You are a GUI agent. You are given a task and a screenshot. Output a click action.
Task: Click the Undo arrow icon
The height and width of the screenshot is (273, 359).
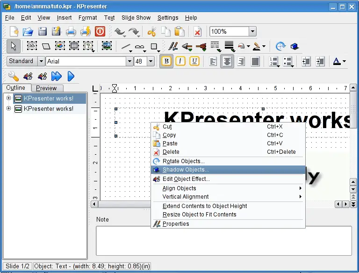[120, 32]
